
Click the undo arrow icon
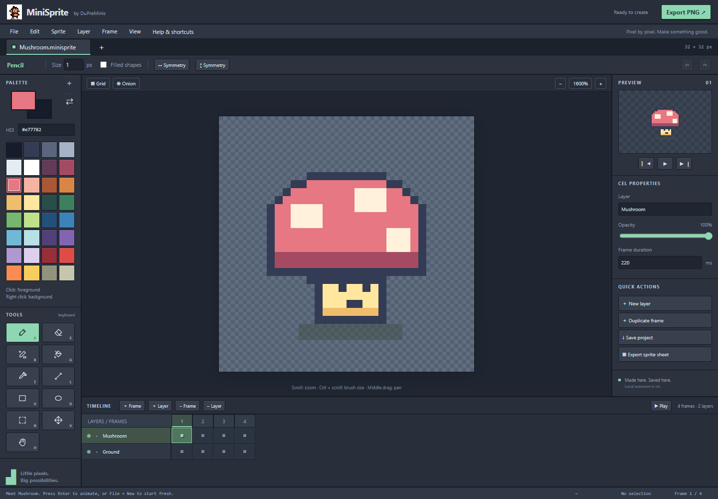pyautogui.click(x=687, y=65)
